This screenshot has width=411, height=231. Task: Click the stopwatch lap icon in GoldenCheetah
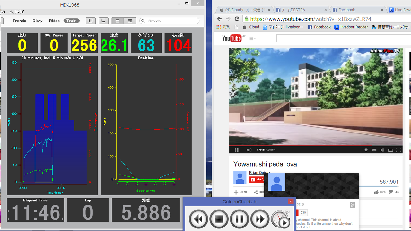[281, 219]
